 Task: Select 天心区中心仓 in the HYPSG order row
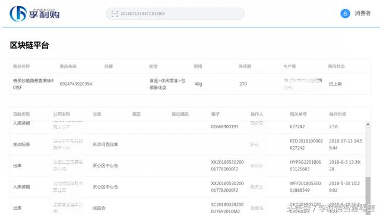pyautogui.click(x=105, y=166)
